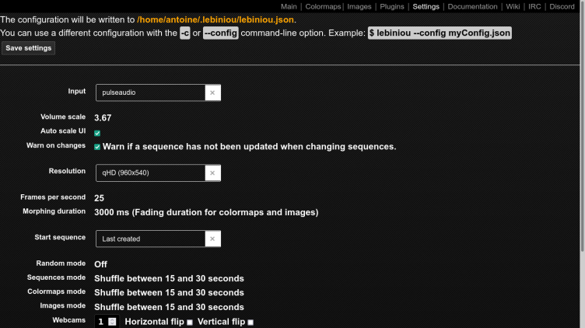Enable webcam Horizontal flip
The height and width of the screenshot is (328, 585).
pos(189,322)
